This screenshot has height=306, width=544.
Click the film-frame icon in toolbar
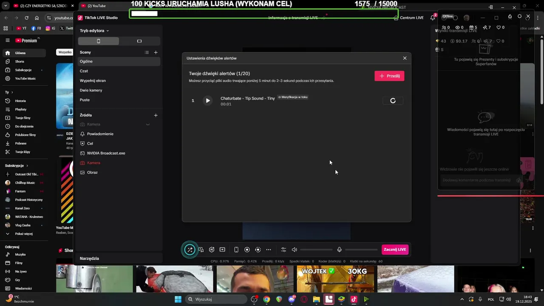click(222, 249)
